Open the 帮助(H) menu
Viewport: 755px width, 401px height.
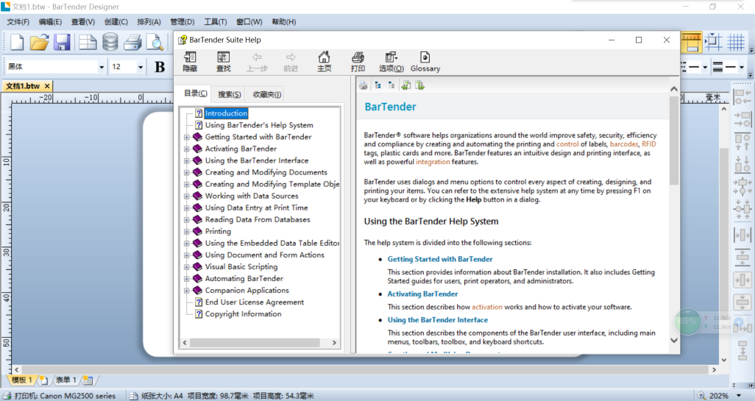click(283, 21)
